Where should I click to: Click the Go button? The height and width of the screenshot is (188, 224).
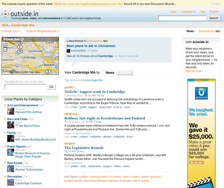[x=51, y=87]
